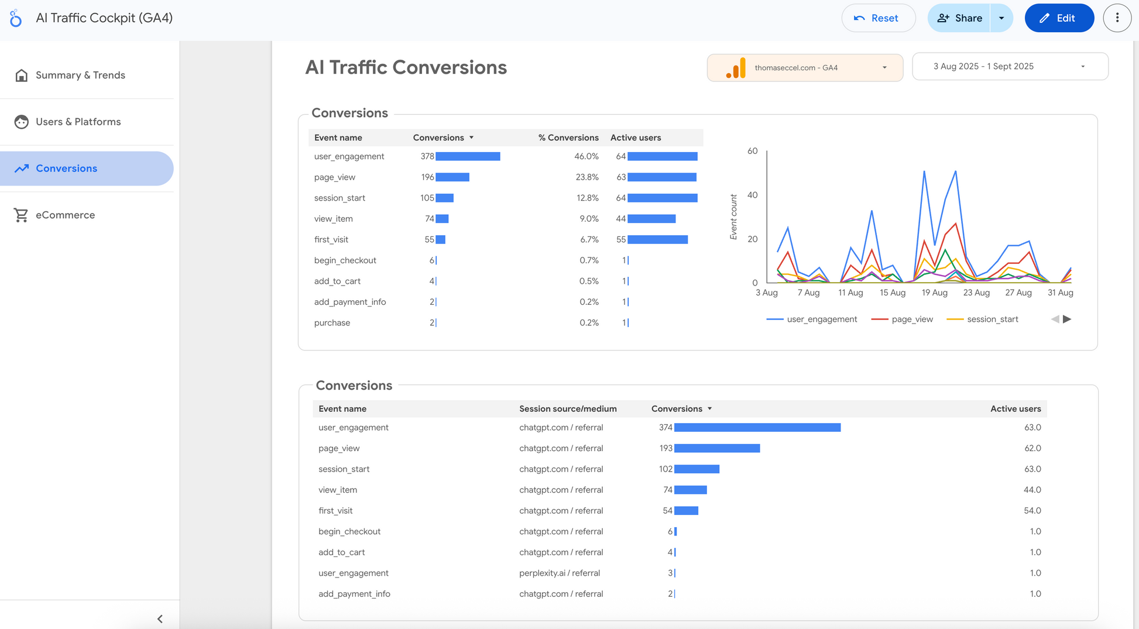Click the Google Analytics icon in data source selector

pos(736,67)
